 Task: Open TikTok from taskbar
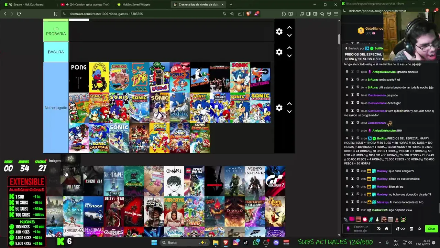click(x=246, y=242)
